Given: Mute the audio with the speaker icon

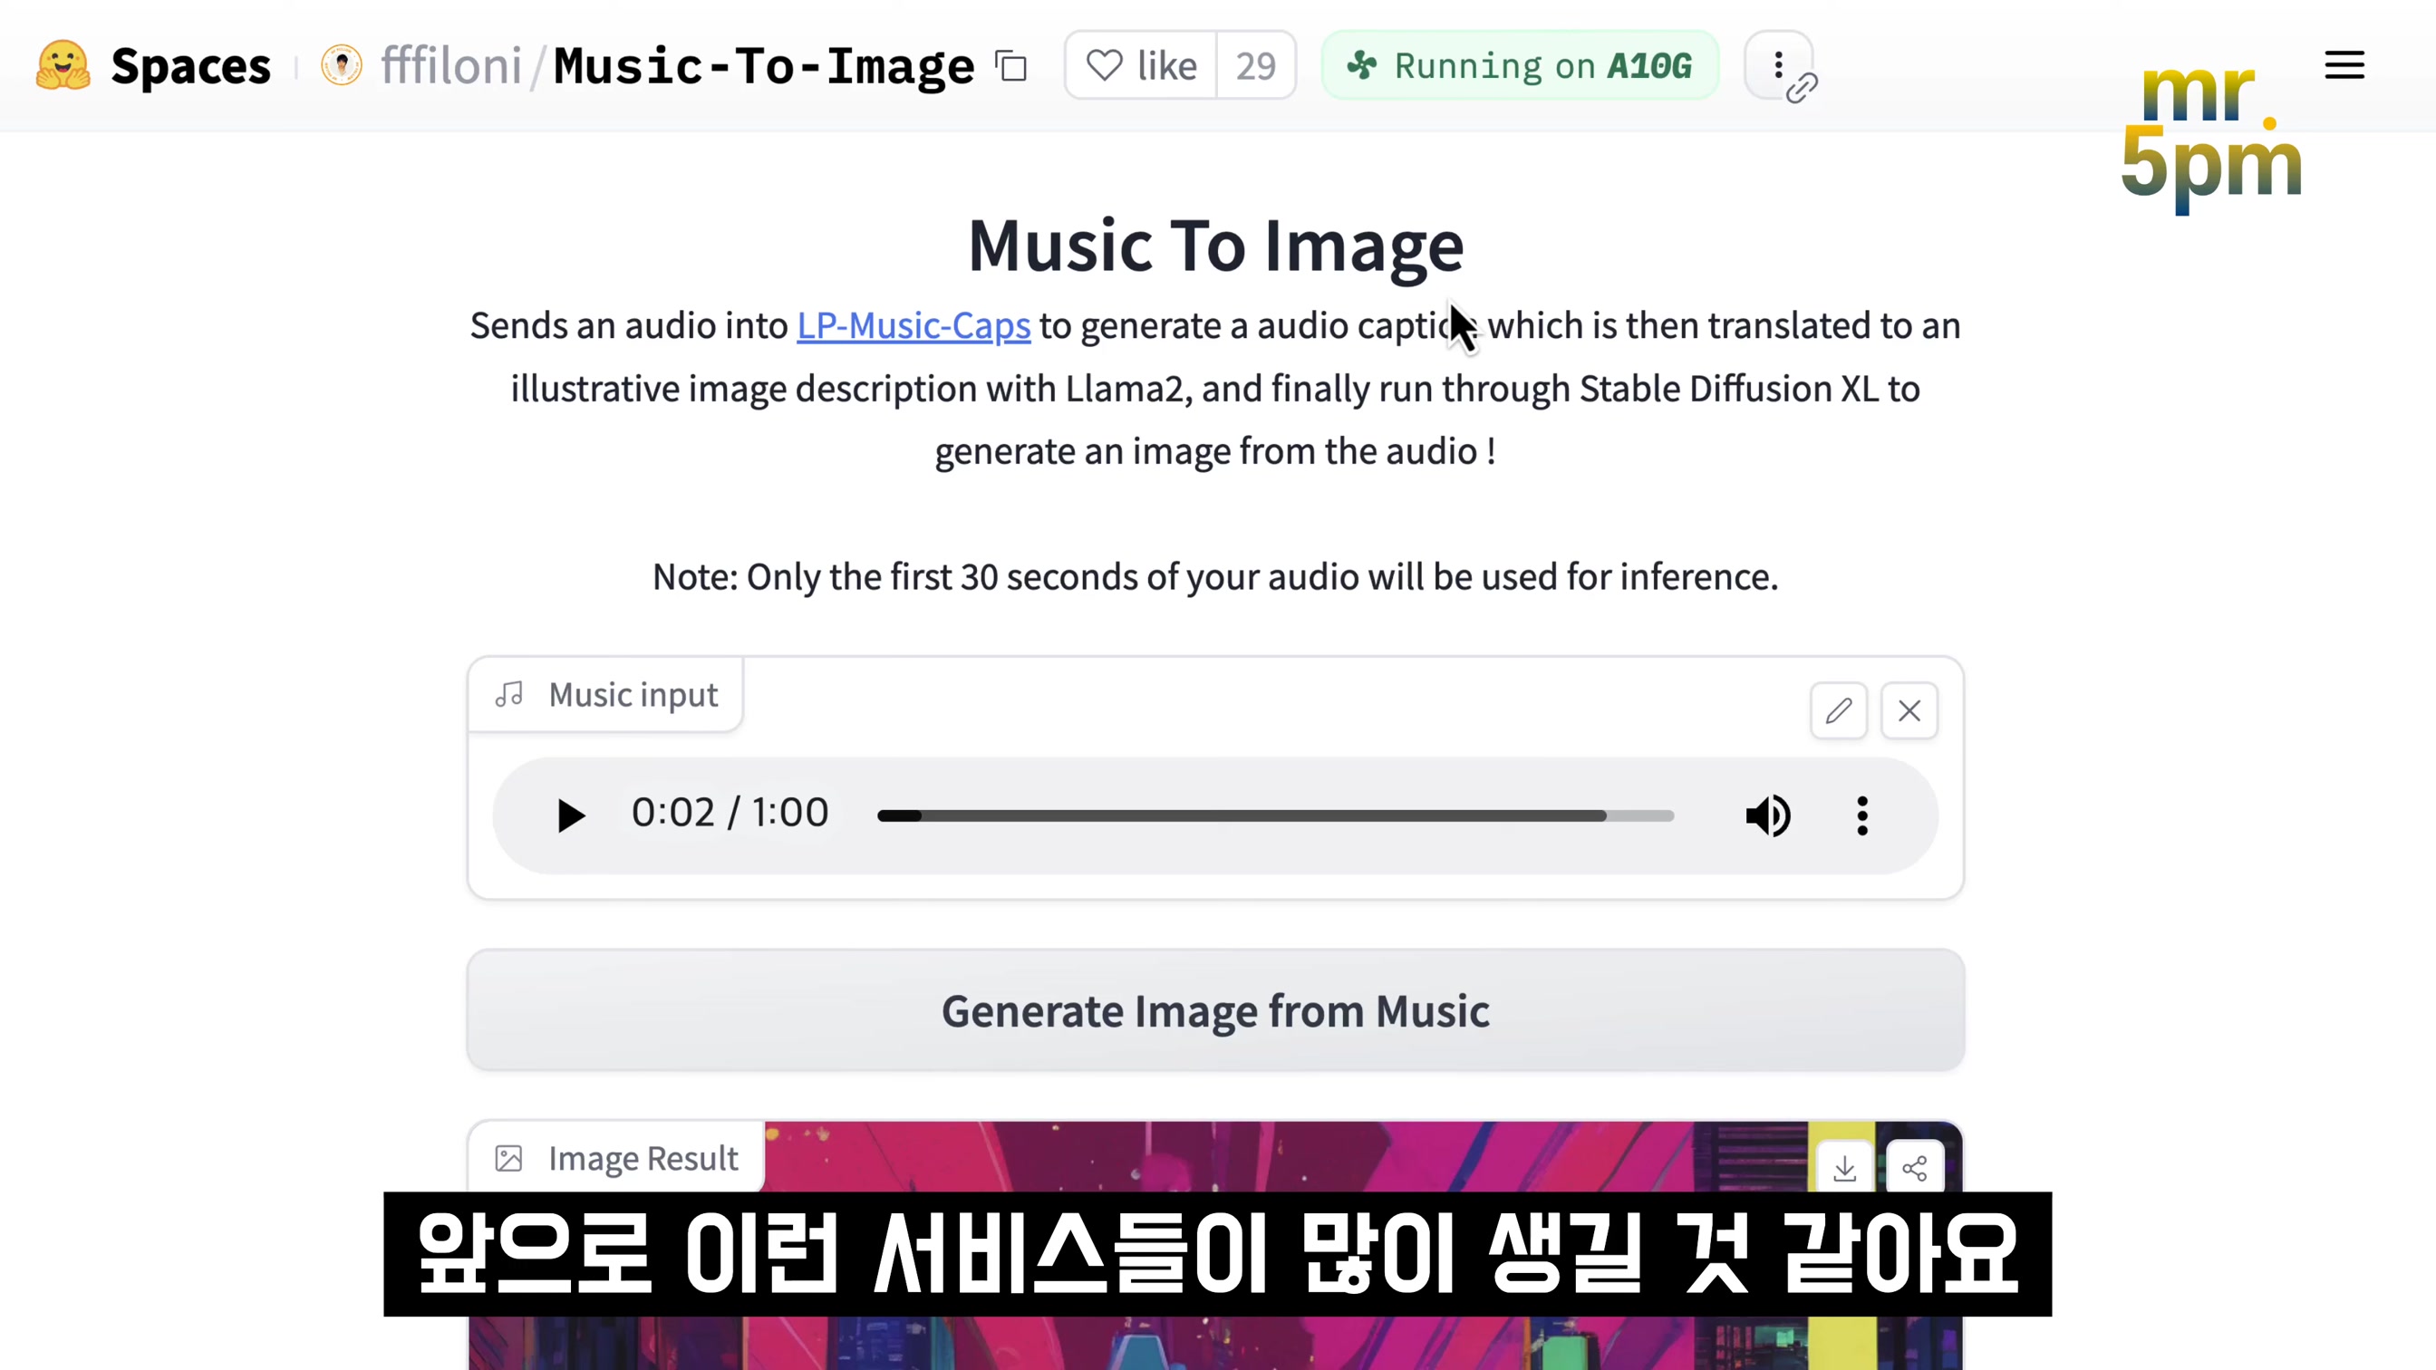Looking at the screenshot, I should point(1767,815).
